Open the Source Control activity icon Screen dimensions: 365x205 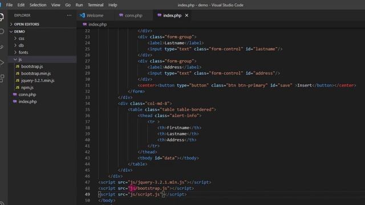(x=2, y=47)
